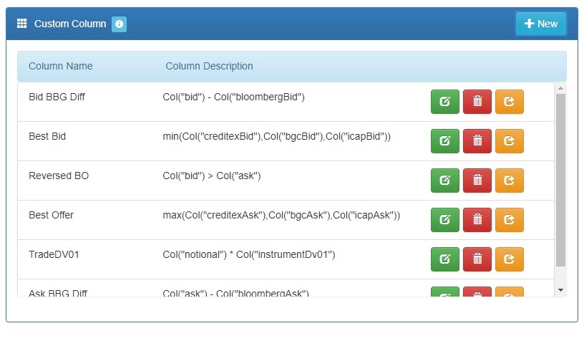Screen dimensions: 584x341
Task: Share the TradeDV01 column
Action: [509, 259]
